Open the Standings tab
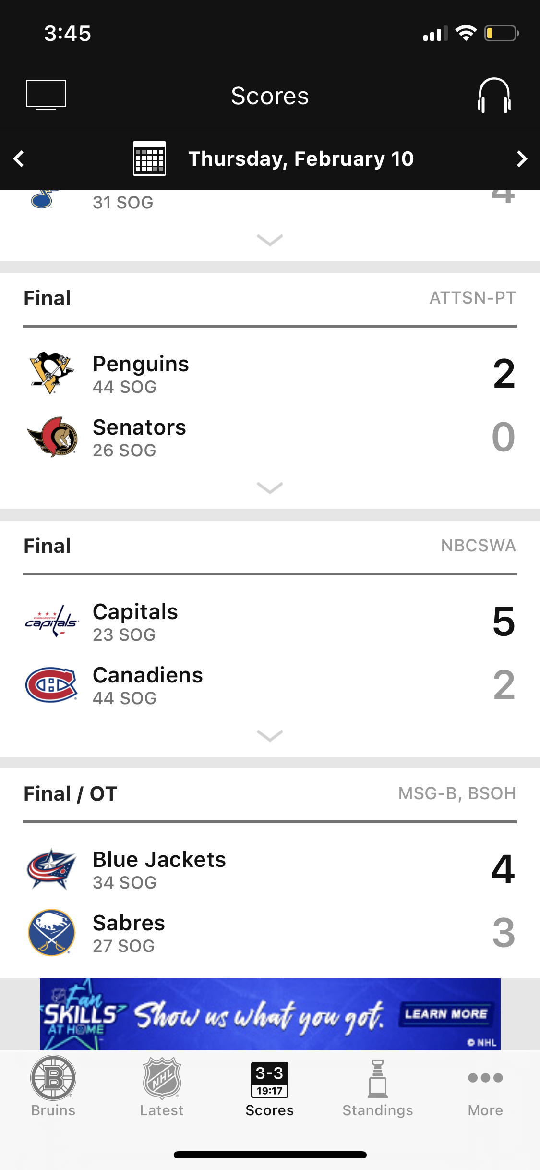The height and width of the screenshot is (1170, 540). point(378,1086)
